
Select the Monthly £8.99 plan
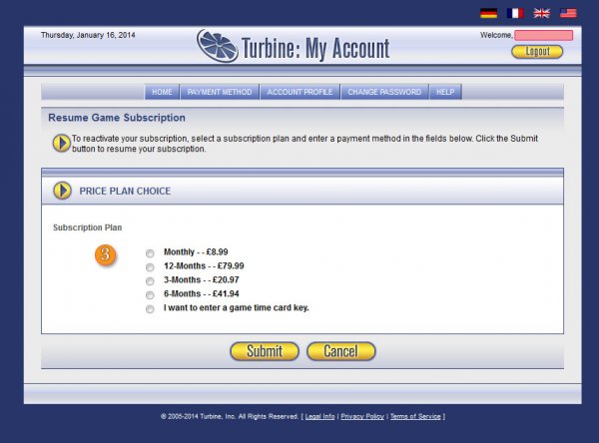[x=150, y=253]
